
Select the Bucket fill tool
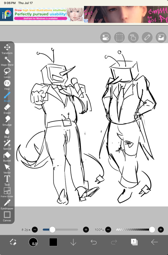(x=7, y=157)
